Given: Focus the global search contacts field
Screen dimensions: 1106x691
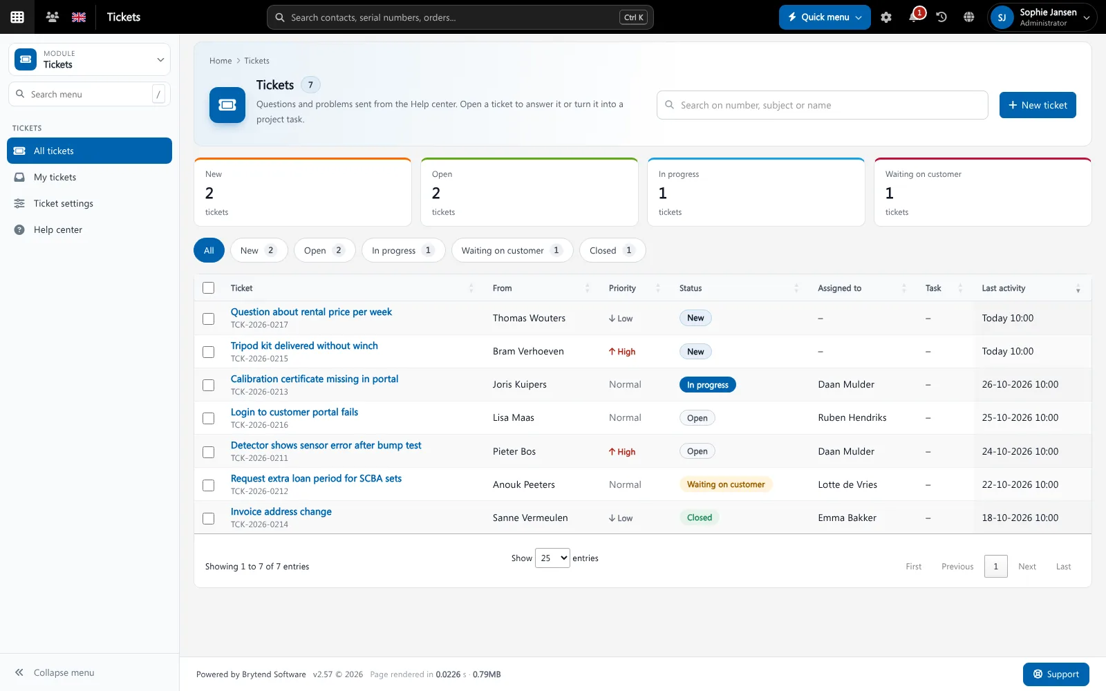Looking at the screenshot, I should tap(460, 17).
